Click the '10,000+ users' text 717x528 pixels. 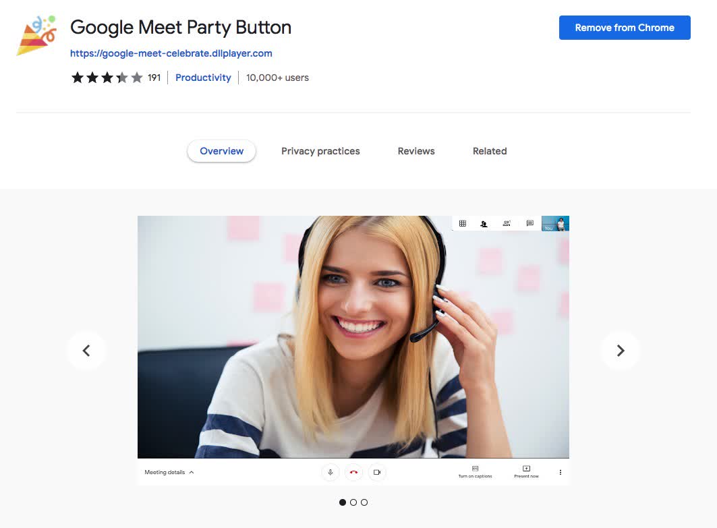point(278,78)
